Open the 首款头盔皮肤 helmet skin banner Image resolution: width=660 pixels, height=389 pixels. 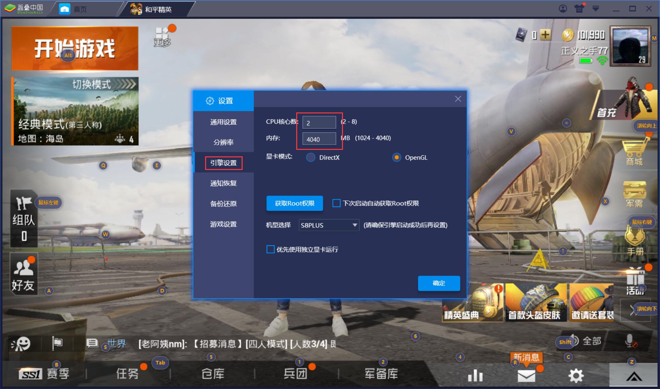click(535, 303)
